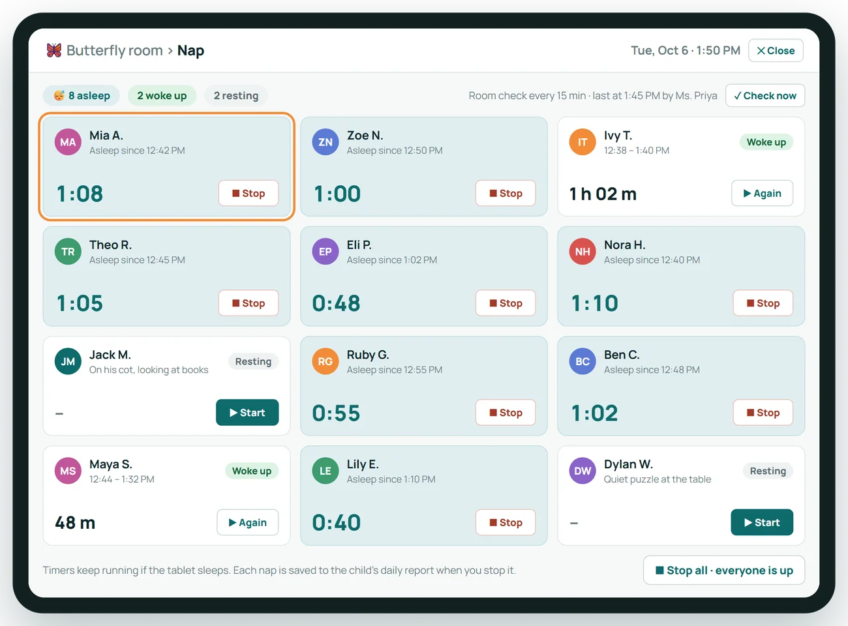The width and height of the screenshot is (848, 626).
Task: Close the Nap screen
Action: (776, 51)
